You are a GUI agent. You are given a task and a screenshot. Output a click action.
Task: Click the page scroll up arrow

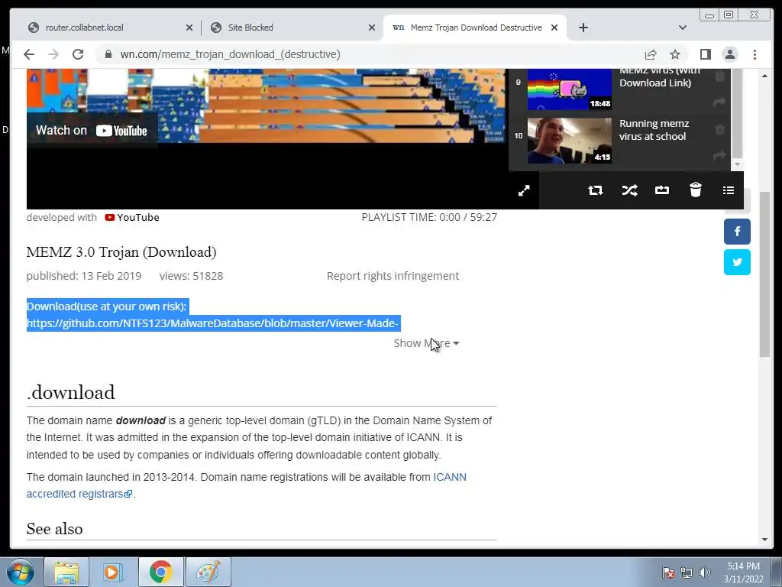pos(764,76)
